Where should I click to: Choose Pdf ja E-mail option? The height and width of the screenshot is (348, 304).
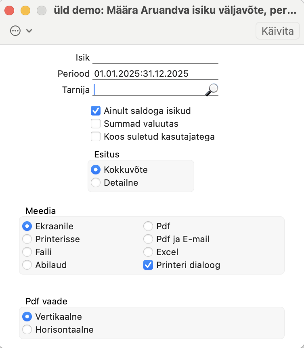pos(148,239)
